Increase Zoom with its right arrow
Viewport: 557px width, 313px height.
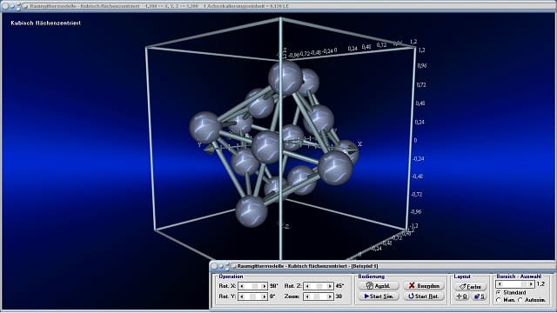click(x=330, y=296)
